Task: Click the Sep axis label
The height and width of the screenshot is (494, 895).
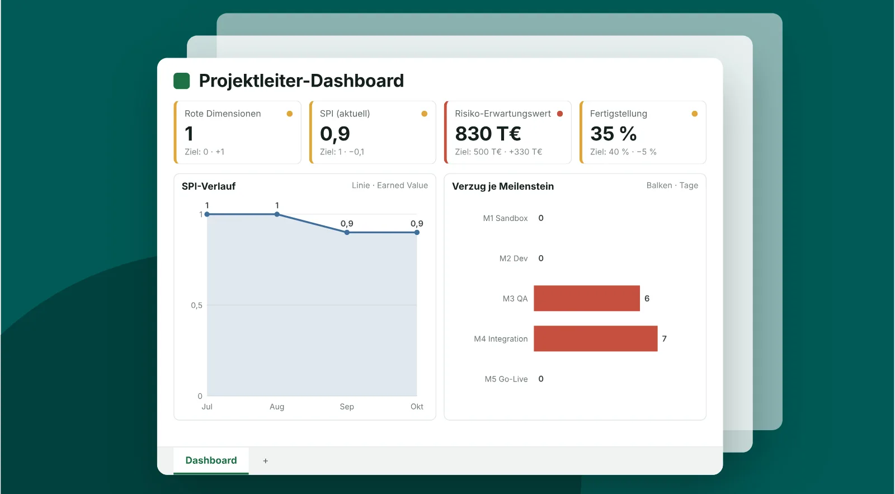Action: 347,407
